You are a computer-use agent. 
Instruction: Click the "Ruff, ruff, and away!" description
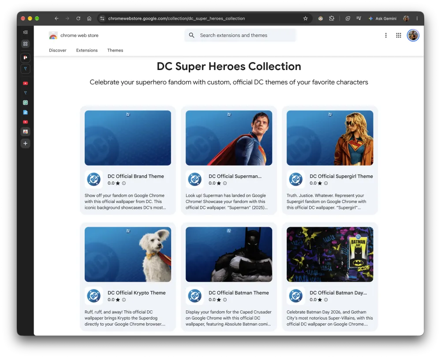point(125,318)
